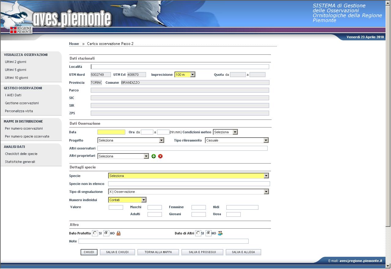Click the padlock icon next to Dato Protetto
The width and height of the screenshot is (391, 269).
tap(119, 233)
